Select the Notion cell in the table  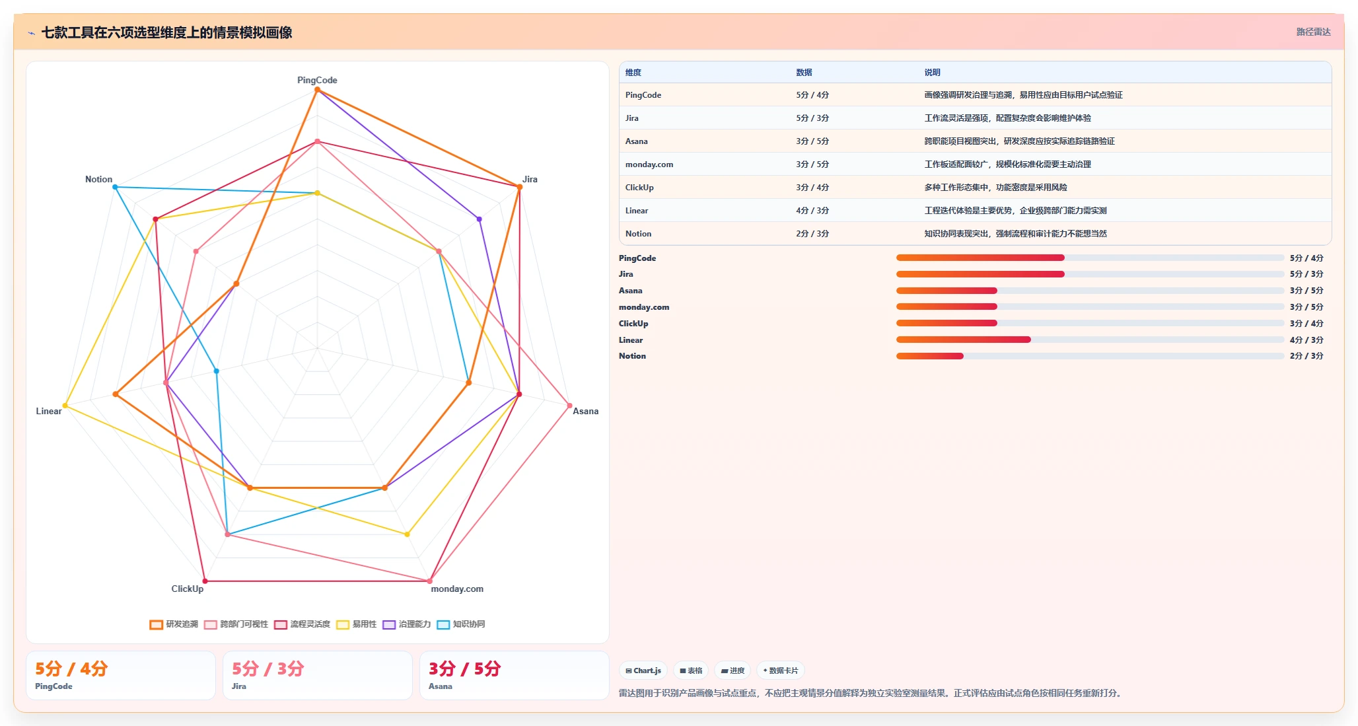click(x=638, y=234)
